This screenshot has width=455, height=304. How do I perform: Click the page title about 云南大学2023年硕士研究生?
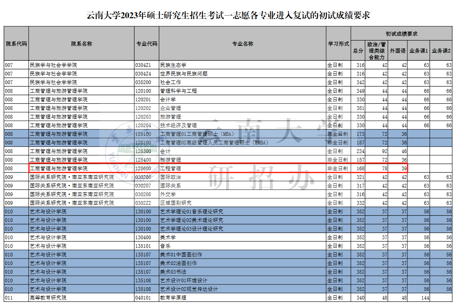tap(229, 16)
